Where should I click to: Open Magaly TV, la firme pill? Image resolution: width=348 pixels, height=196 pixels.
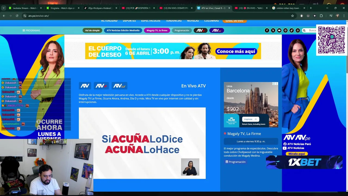[x=157, y=30]
